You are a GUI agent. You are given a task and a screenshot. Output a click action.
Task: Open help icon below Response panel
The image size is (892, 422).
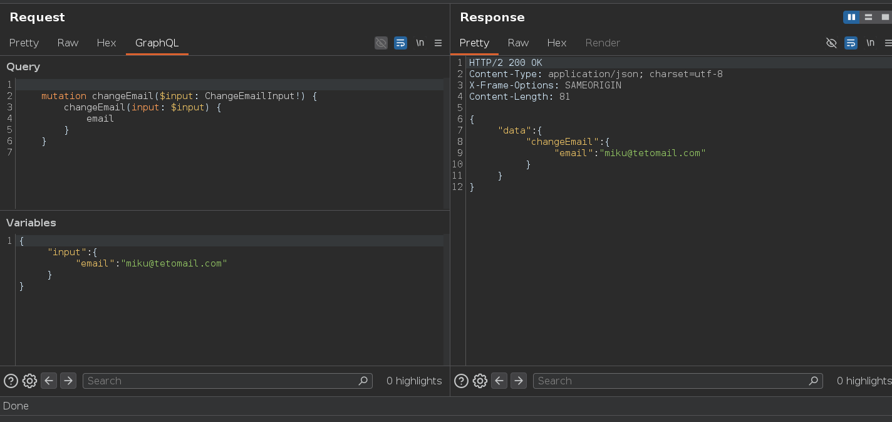pyautogui.click(x=461, y=381)
